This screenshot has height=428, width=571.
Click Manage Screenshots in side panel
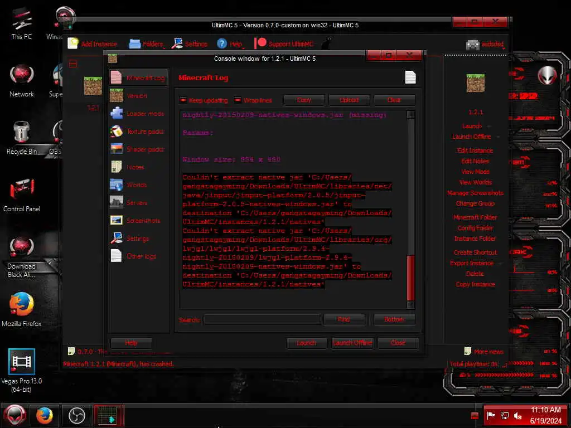point(475,193)
